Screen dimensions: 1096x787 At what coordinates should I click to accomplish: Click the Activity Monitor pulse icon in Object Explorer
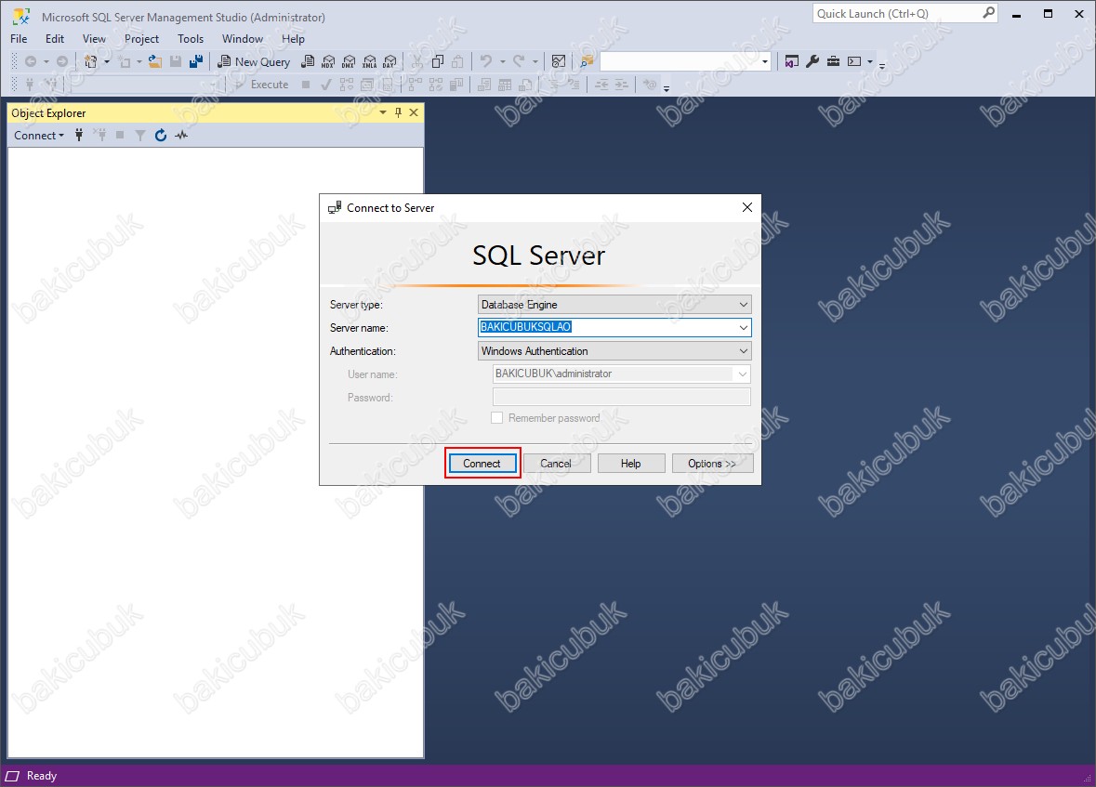(181, 135)
